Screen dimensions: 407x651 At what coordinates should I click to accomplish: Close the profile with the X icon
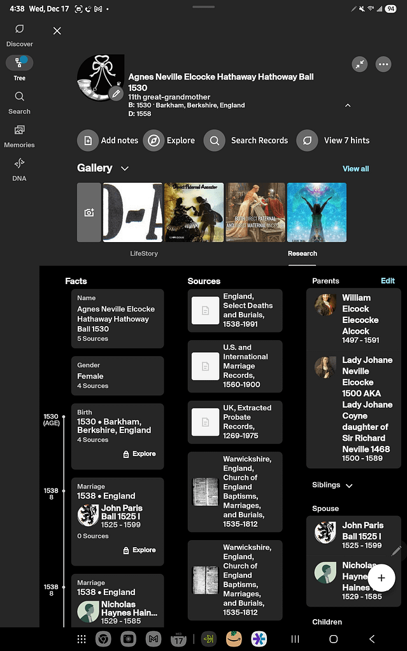[x=57, y=31]
